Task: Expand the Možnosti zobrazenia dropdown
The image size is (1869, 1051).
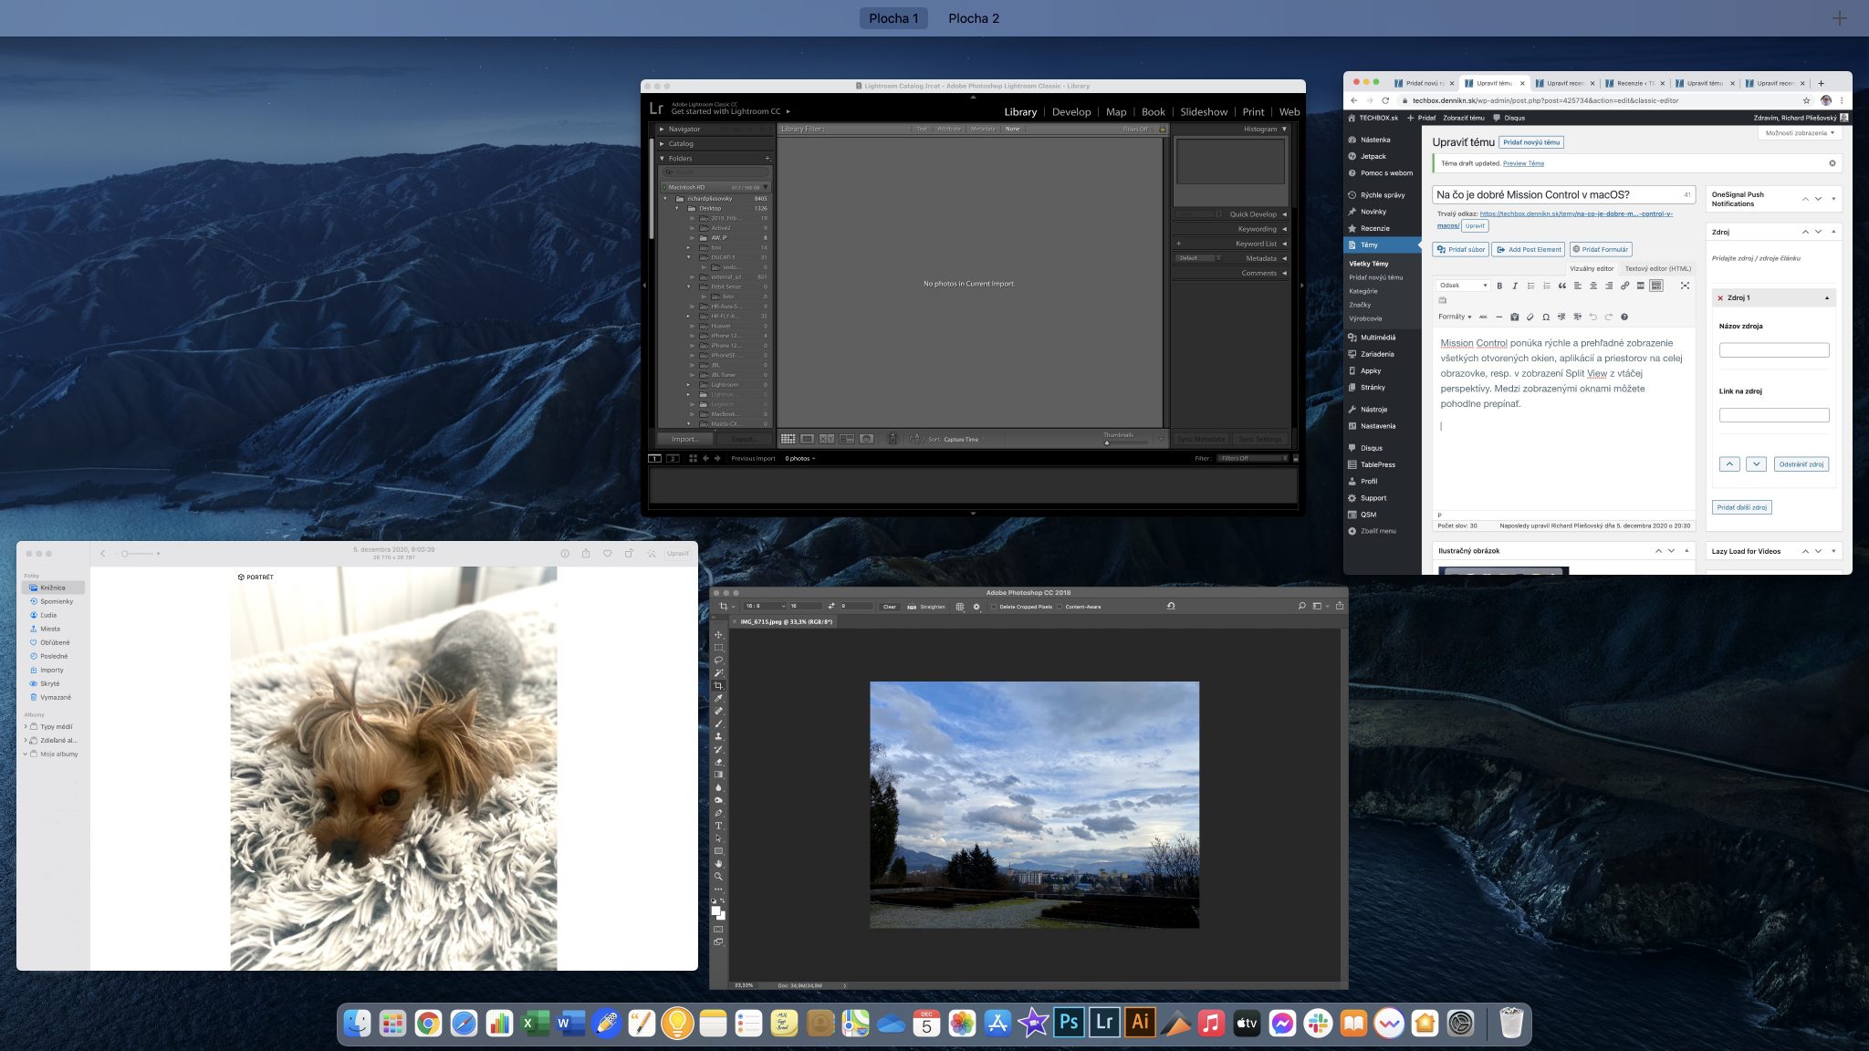Action: 1799,133
